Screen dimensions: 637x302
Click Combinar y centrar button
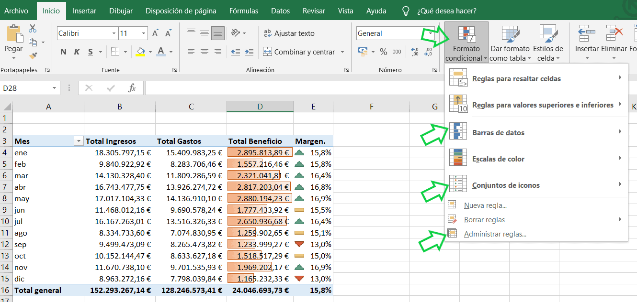[x=299, y=52]
